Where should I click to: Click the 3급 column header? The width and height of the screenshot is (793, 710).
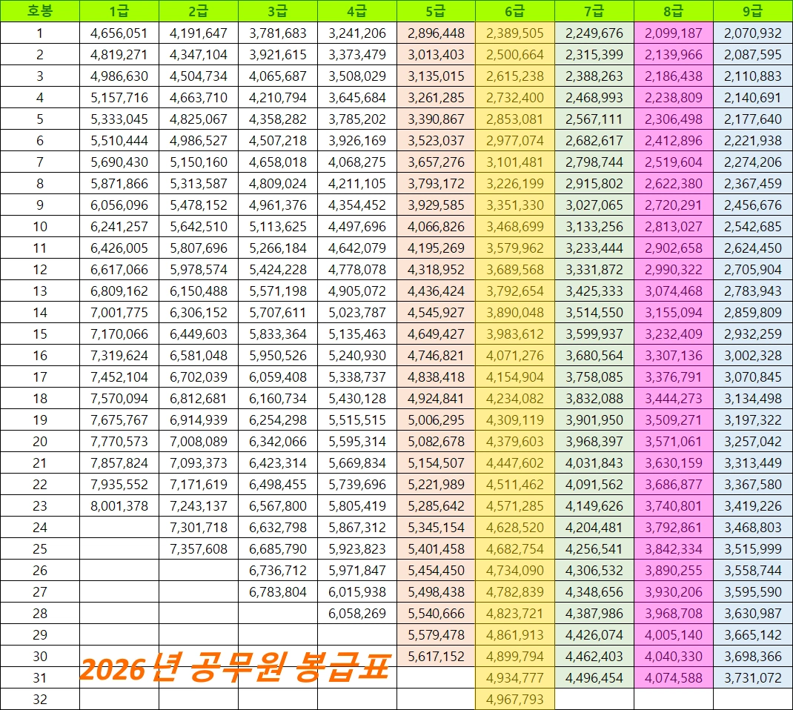coord(278,10)
